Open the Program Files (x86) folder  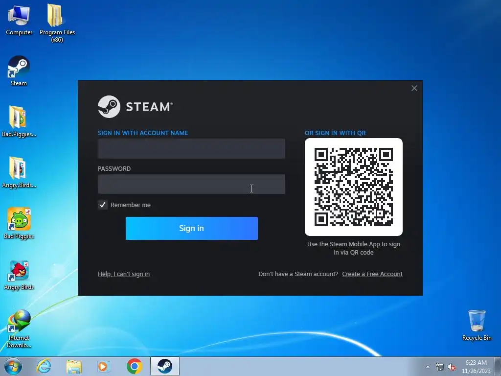(x=57, y=23)
